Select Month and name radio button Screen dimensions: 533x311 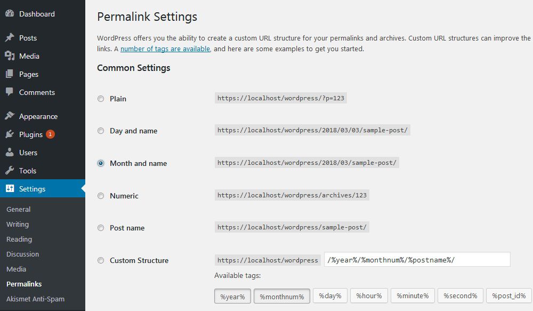coord(101,163)
